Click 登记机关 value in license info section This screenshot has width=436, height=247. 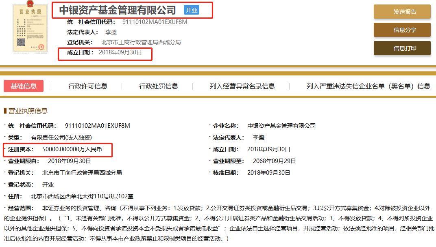click(82, 173)
